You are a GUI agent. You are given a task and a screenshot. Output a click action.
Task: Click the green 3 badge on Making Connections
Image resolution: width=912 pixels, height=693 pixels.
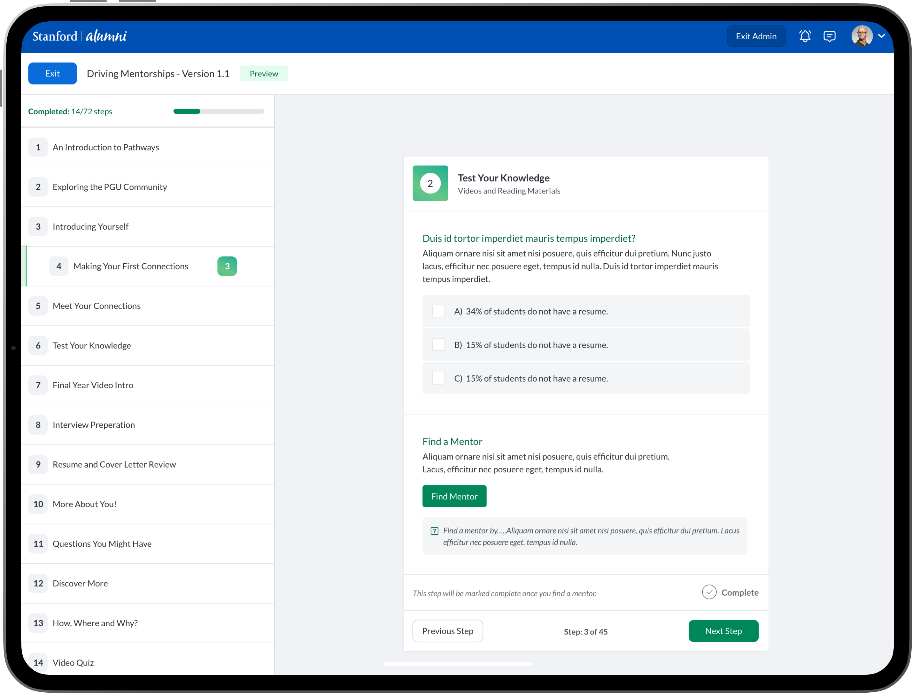[227, 266]
